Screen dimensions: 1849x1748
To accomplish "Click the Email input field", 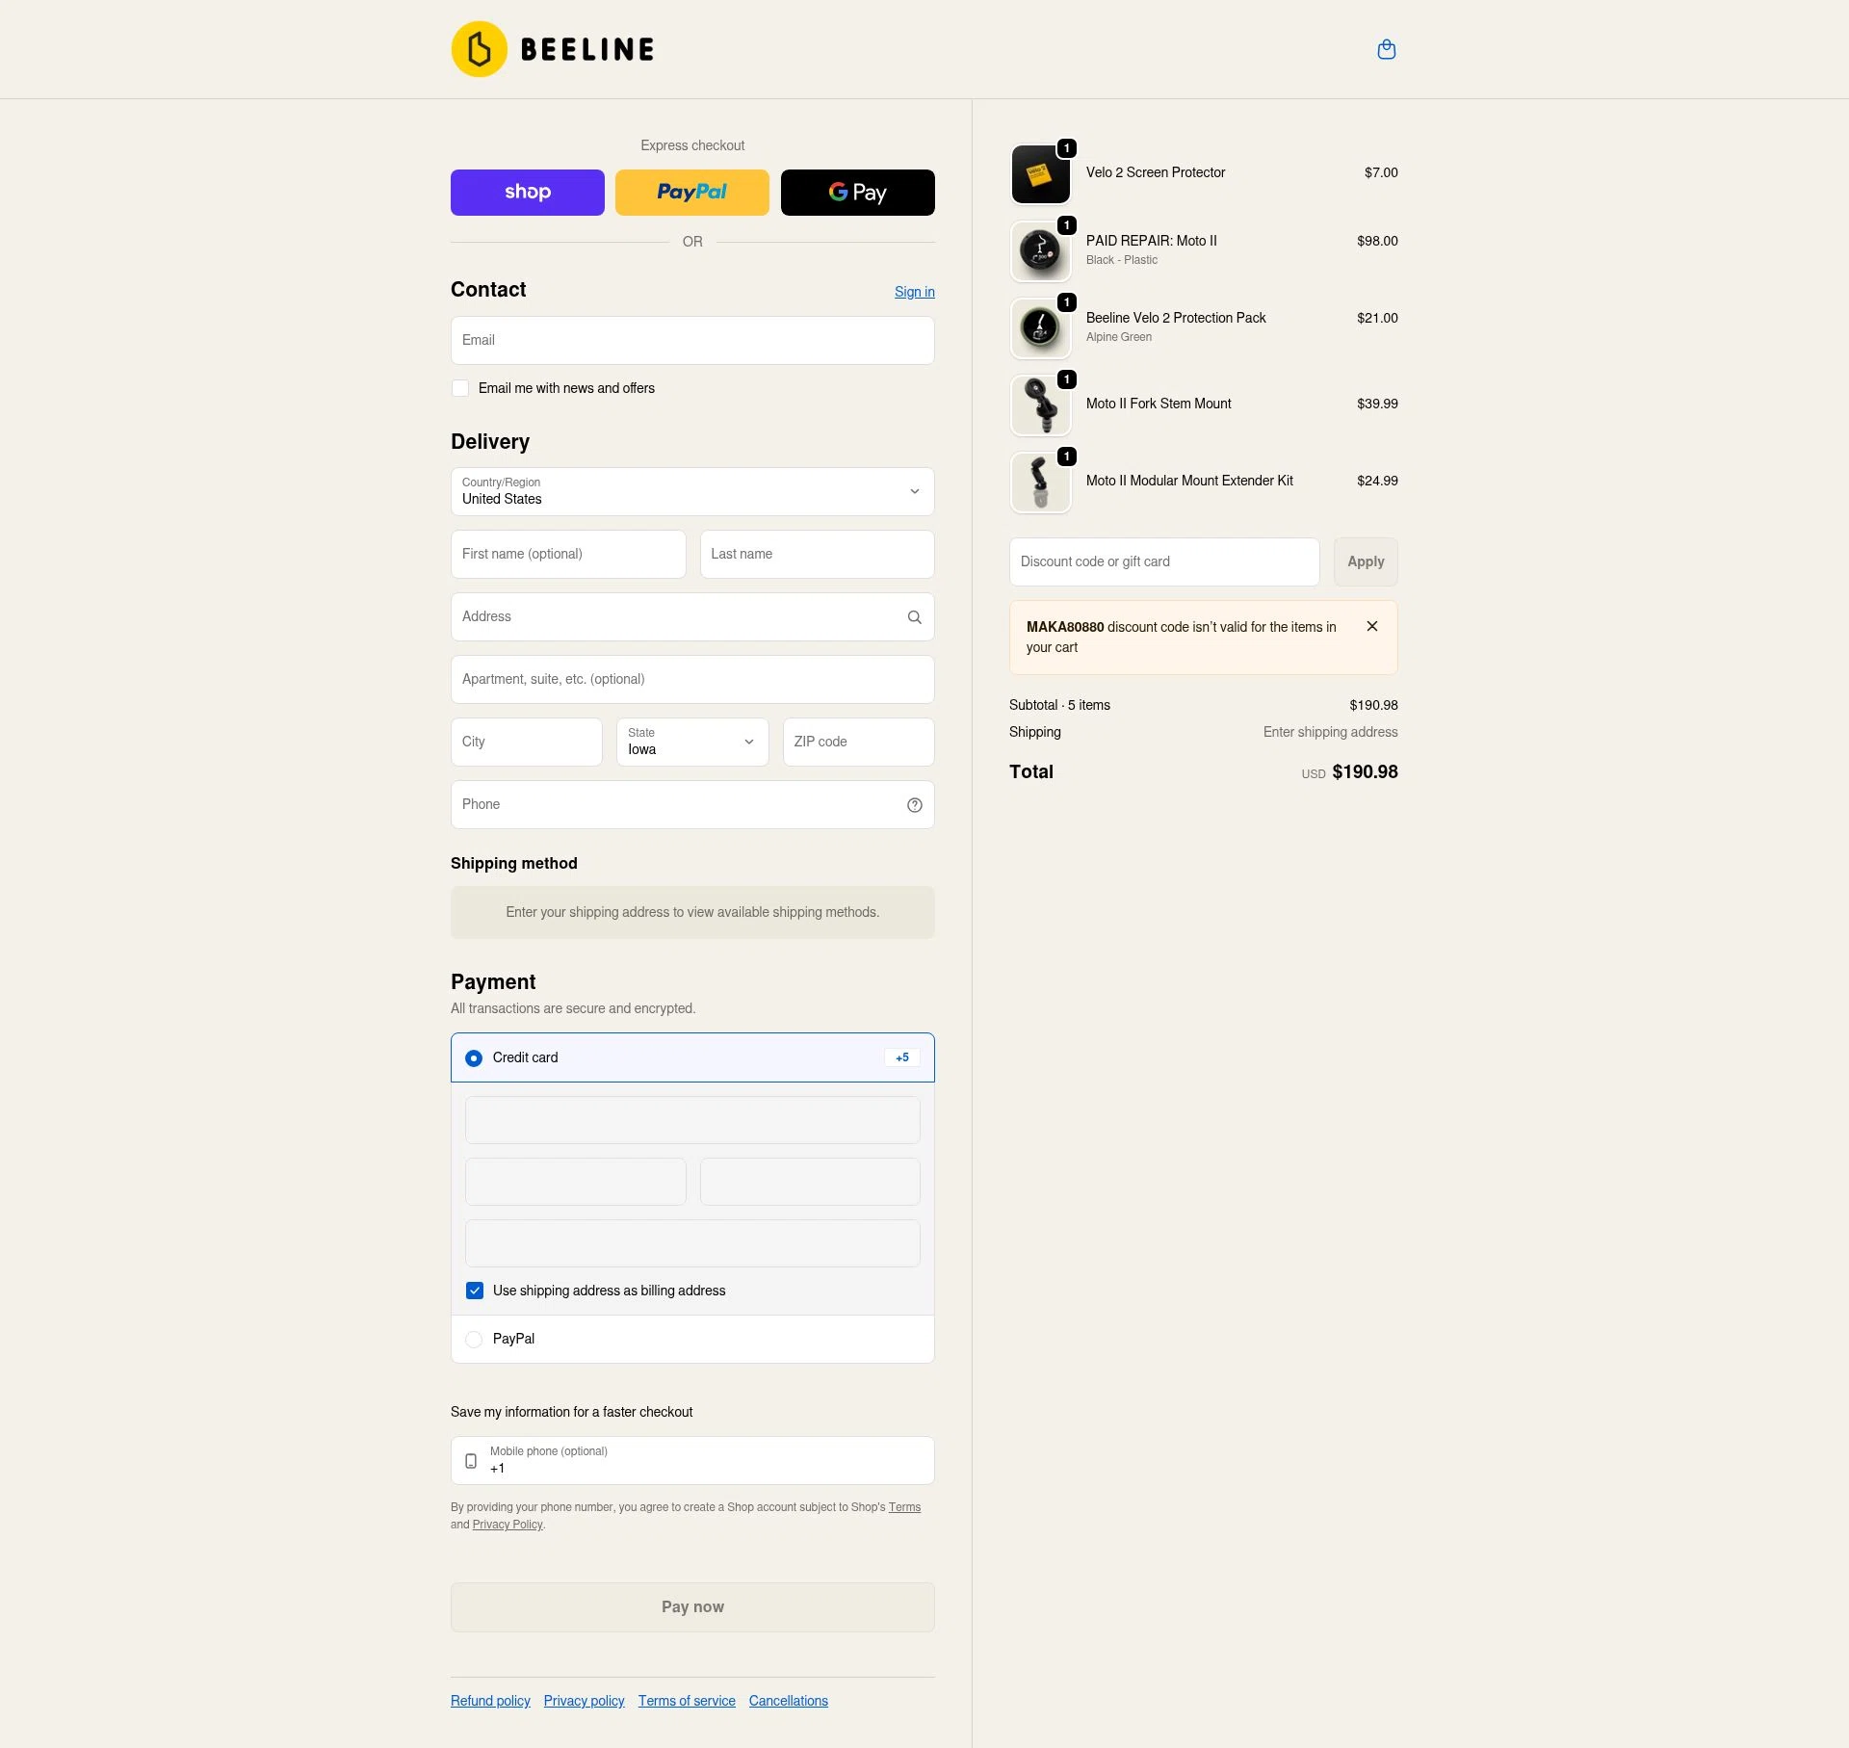I will click(x=691, y=340).
